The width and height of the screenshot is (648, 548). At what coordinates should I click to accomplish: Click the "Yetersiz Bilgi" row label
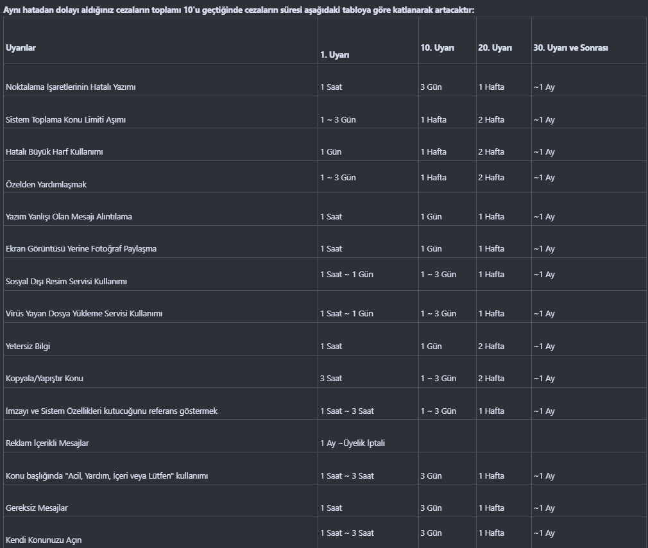(28, 347)
